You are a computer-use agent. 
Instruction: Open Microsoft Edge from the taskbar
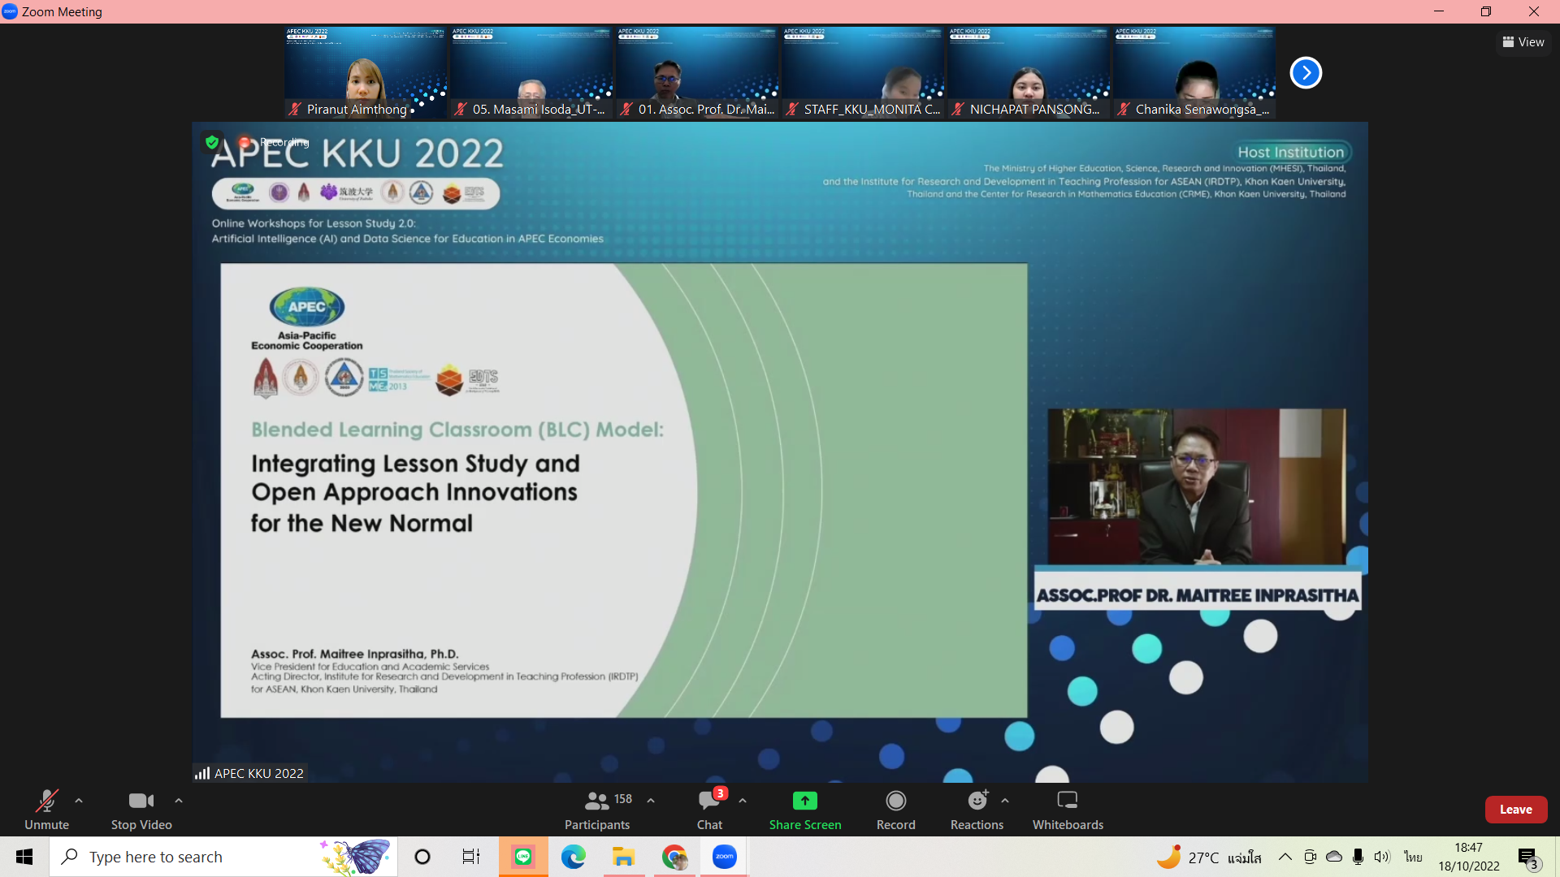(573, 857)
